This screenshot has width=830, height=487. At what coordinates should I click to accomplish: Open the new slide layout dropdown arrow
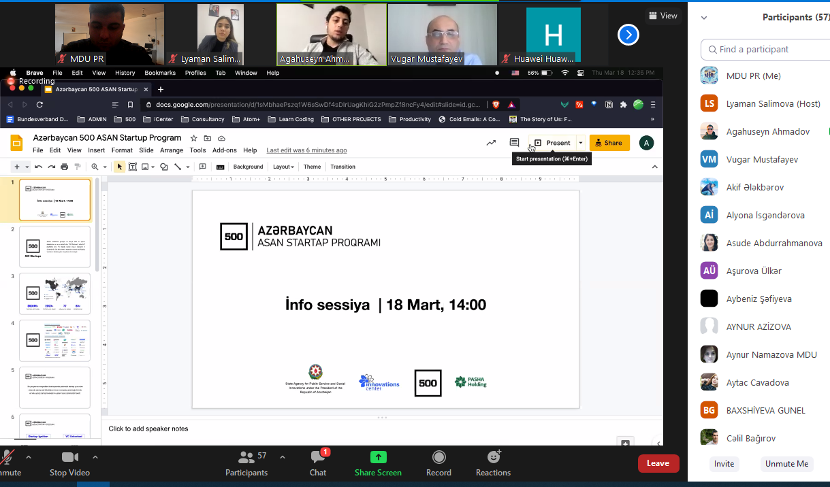[x=27, y=167]
